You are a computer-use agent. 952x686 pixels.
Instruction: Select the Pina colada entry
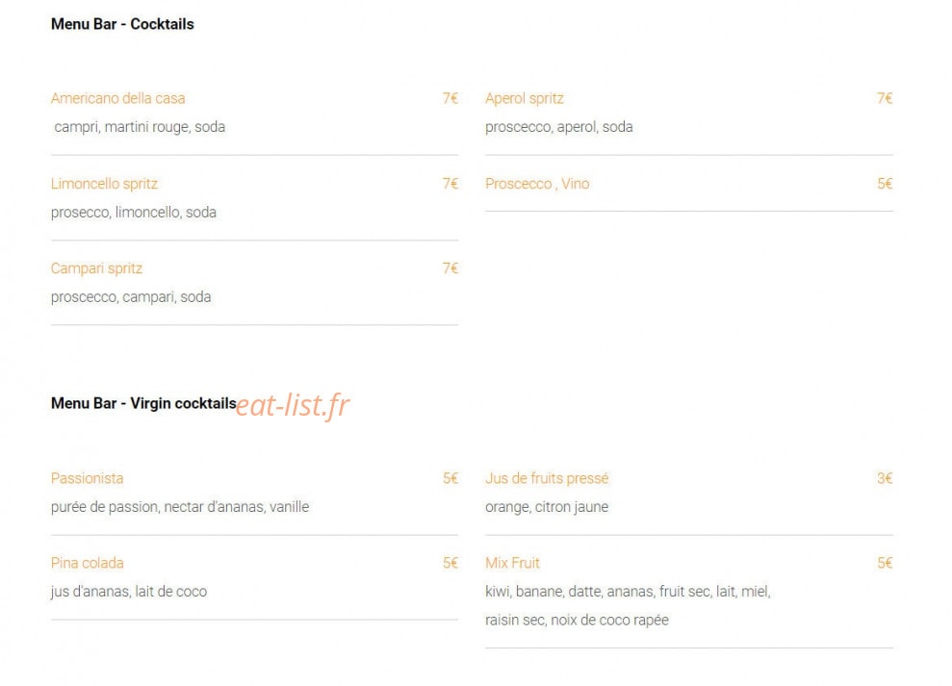(x=87, y=564)
